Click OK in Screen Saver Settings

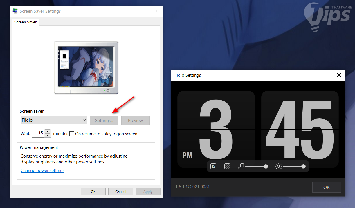click(x=93, y=191)
